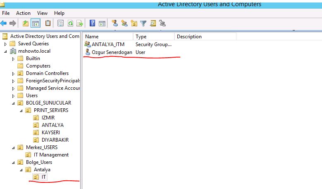This screenshot has height=189, width=322.
Task: Collapse the Antalya OU node
Action: pyautogui.click(x=21, y=170)
